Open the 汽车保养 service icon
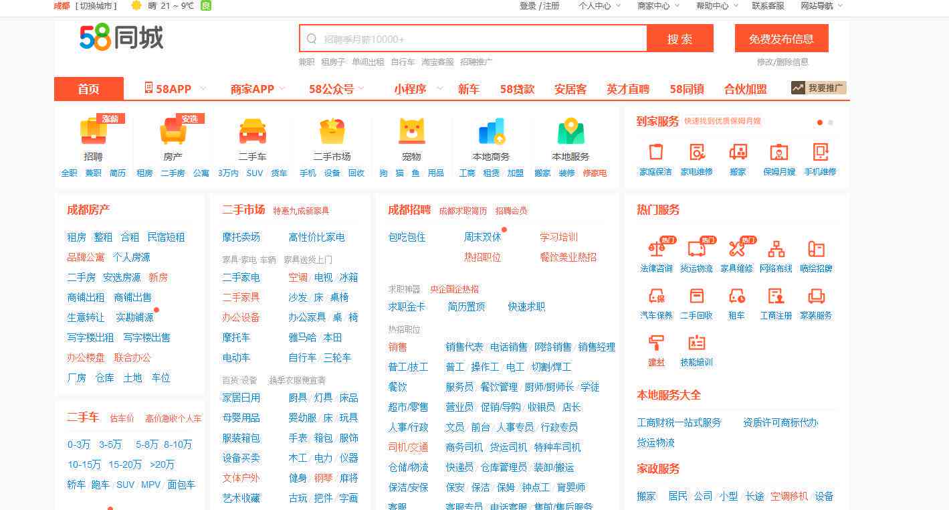The height and width of the screenshot is (510, 949). [x=657, y=296]
